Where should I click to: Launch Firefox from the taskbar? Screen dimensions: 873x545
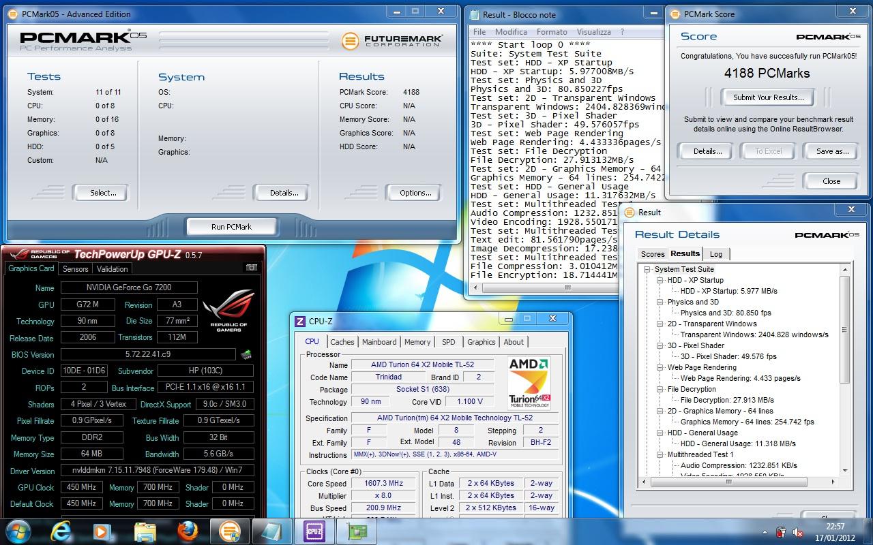click(187, 531)
